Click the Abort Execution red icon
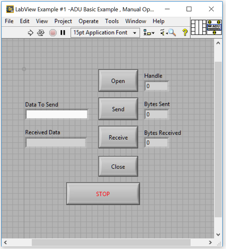The height and width of the screenshot is (249, 226). tap(53, 33)
